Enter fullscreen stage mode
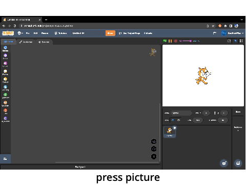This screenshot has height=185, width=246. tap(241, 41)
